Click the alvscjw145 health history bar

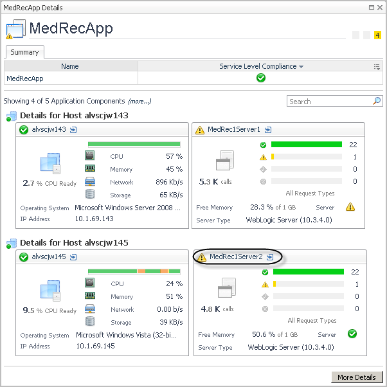(x=134, y=271)
